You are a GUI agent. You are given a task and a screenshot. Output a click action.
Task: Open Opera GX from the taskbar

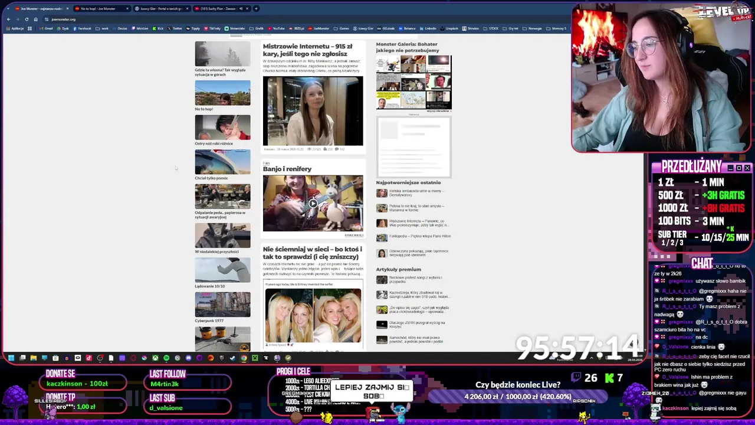coord(133,358)
